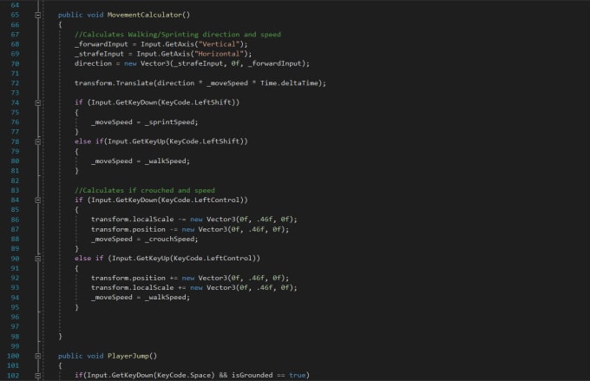Image resolution: width=590 pixels, height=381 pixels.
Task: Click isGrounded on line 102
Action: (x=252, y=375)
